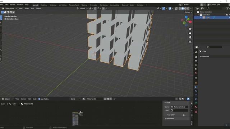
Task: Open the viewport Add menu
Action: pos(33,9)
